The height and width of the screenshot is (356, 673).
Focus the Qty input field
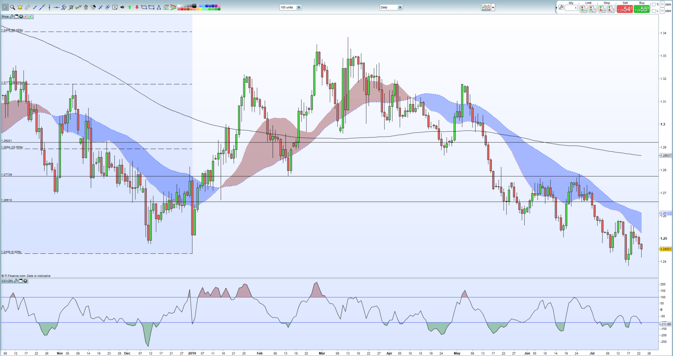coord(571,8)
